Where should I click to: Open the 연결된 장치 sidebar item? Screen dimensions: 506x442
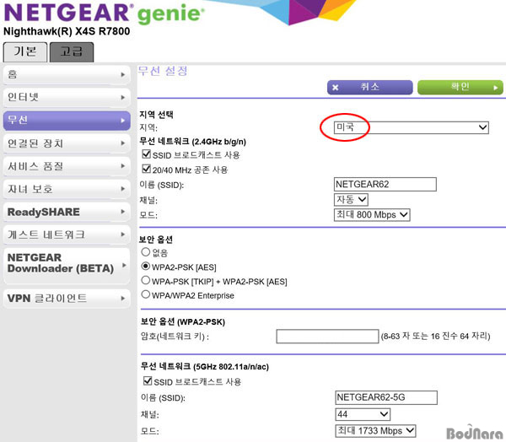(x=67, y=143)
